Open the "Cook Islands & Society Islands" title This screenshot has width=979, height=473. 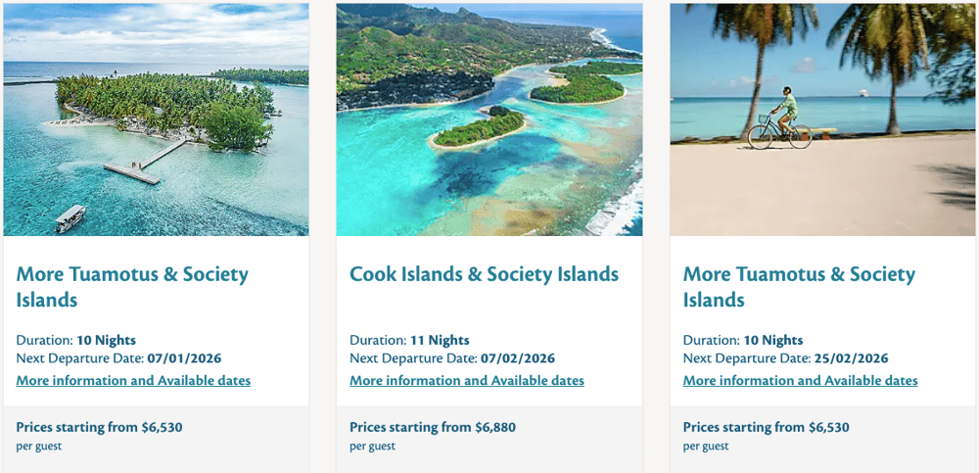click(x=484, y=274)
